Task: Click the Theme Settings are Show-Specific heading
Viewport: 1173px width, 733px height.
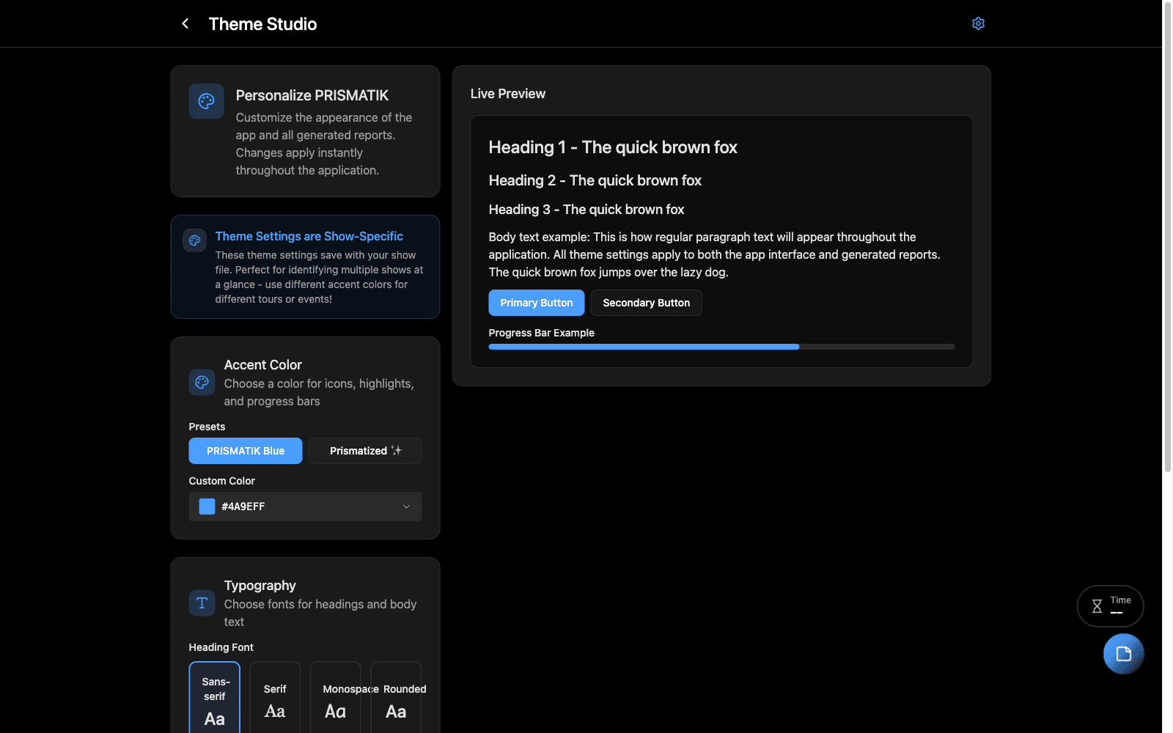Action: pos(309,236)
